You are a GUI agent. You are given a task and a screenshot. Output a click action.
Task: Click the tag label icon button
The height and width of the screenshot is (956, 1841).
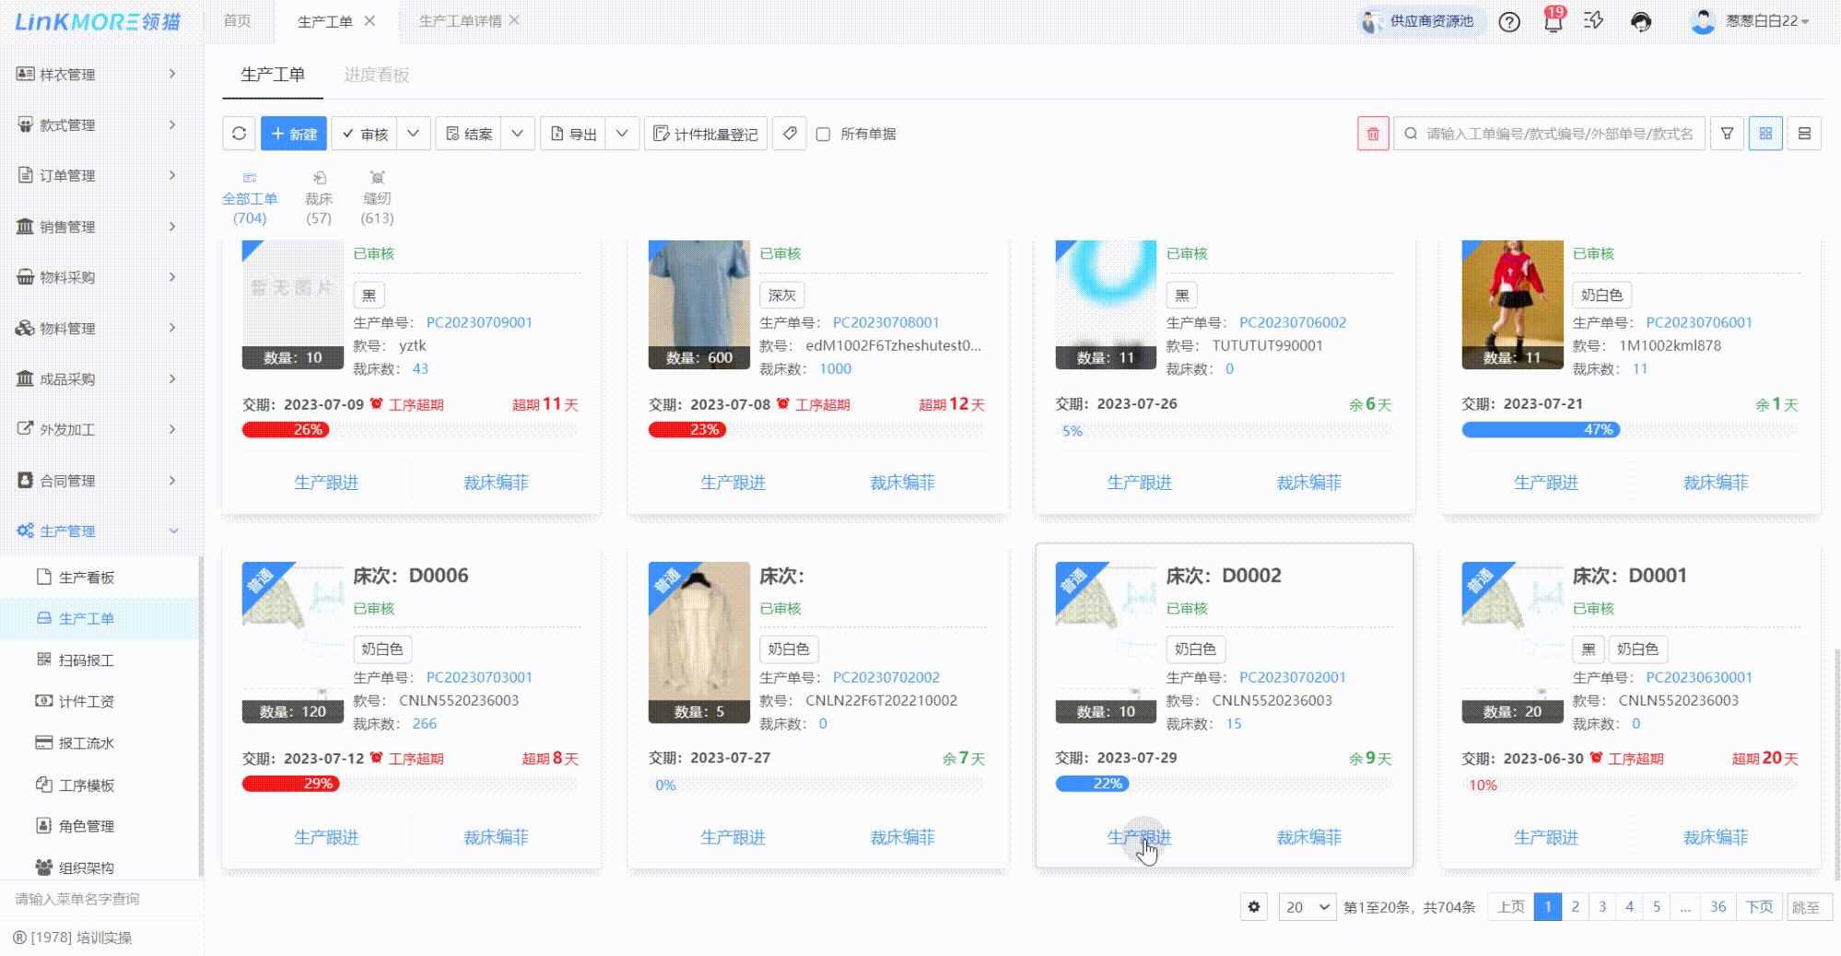coord(790,134)
